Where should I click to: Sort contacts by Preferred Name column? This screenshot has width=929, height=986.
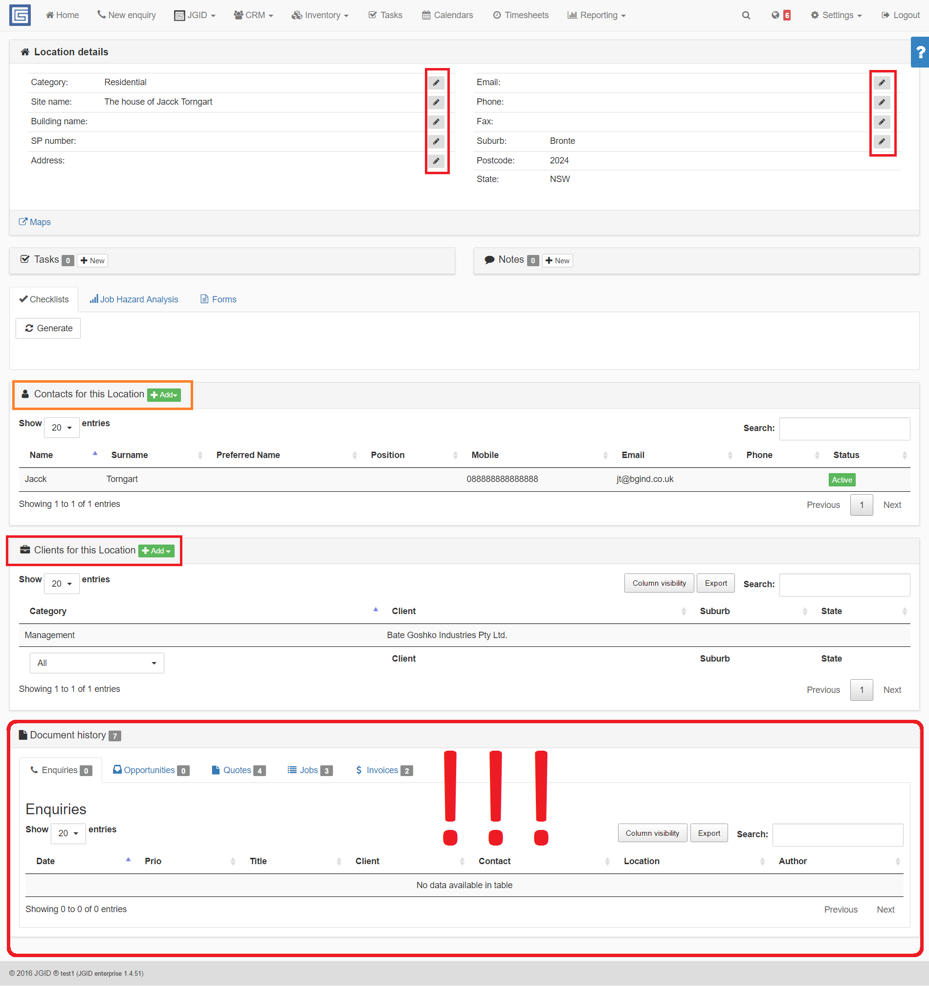pyautogui.click(x=287, y=455)
